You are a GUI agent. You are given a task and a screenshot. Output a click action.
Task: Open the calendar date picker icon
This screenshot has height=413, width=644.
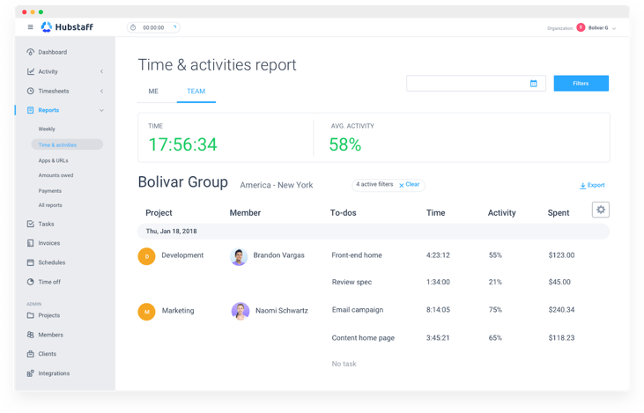coord(533,84)
